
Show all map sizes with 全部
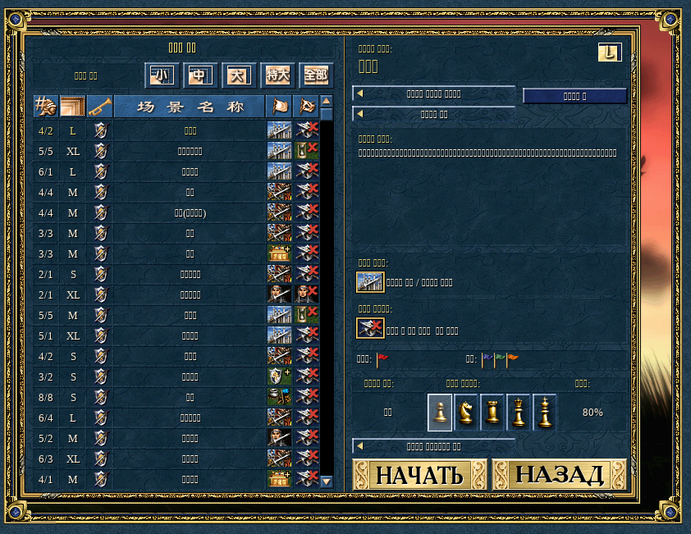[316, 75]
